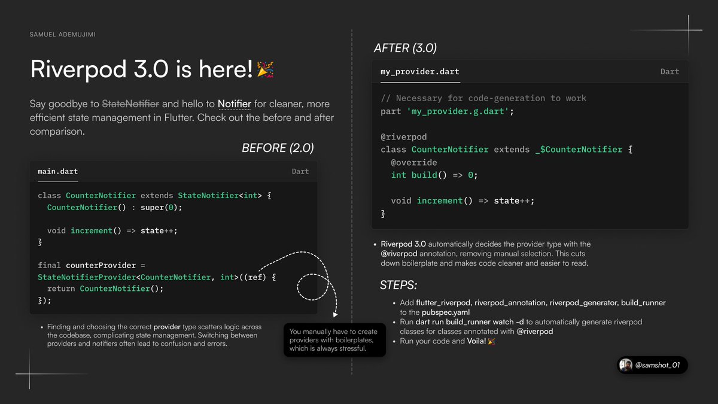Click the profile avatar in the @samshot_01 badge
The width and height of the screenshot is (718, 404).
point(626,365)
